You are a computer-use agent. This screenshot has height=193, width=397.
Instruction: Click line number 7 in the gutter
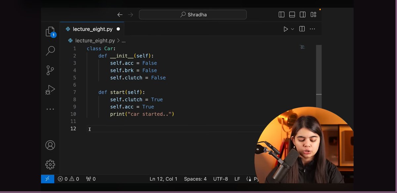(74, 92)
